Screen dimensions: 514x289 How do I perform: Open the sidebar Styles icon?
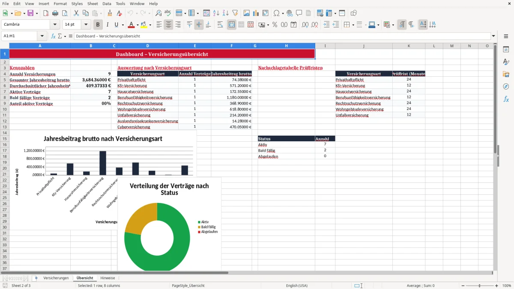[x=506, y=62]
